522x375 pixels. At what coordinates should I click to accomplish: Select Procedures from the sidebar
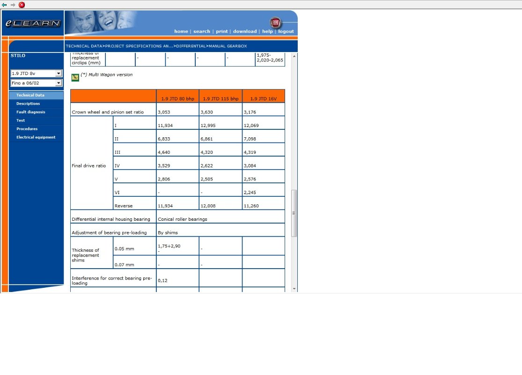click(27, 129)
